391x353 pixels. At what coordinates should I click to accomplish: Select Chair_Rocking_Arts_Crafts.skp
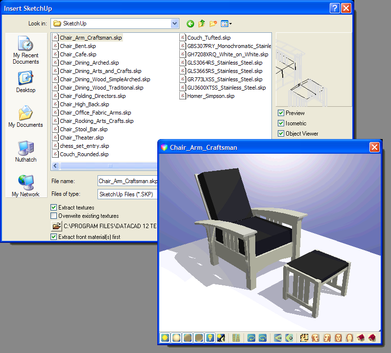(x=93, y=121)
